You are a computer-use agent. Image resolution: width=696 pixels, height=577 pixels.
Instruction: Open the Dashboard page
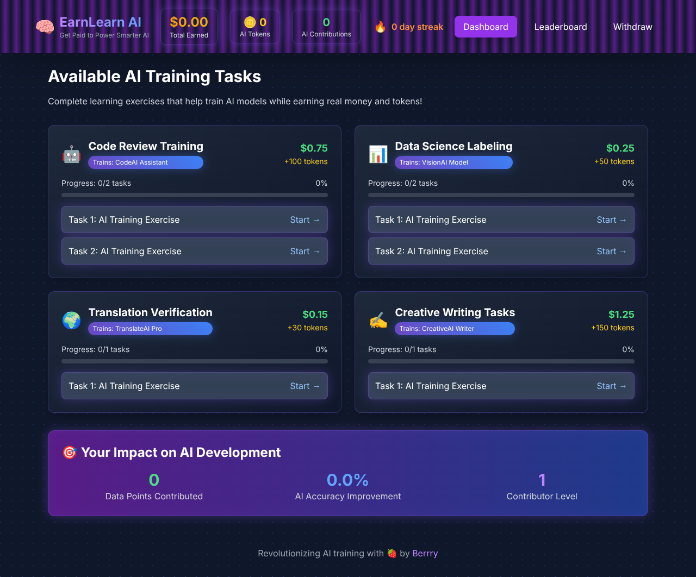click(486, 26)
